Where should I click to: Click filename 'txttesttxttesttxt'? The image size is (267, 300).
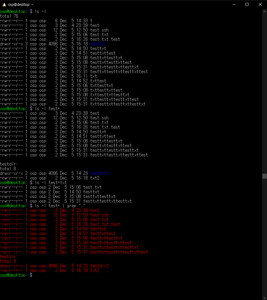point(110,95)
